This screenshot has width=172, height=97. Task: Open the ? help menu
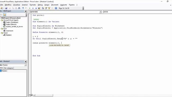(x=77, y=5)
